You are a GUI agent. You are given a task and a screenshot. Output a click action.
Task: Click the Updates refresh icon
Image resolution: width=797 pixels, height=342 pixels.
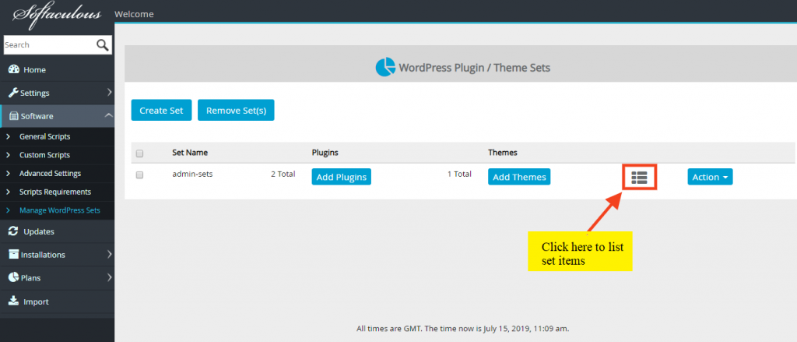tap(14, 231)
